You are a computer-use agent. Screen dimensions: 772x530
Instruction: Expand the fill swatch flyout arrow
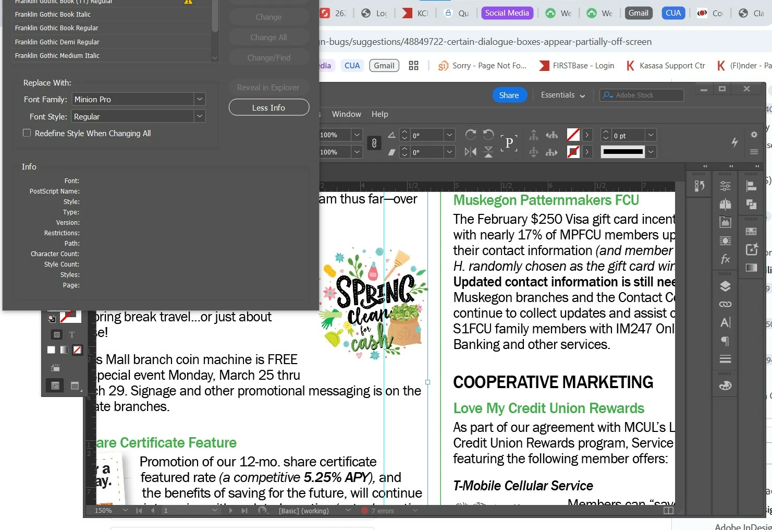587,135
